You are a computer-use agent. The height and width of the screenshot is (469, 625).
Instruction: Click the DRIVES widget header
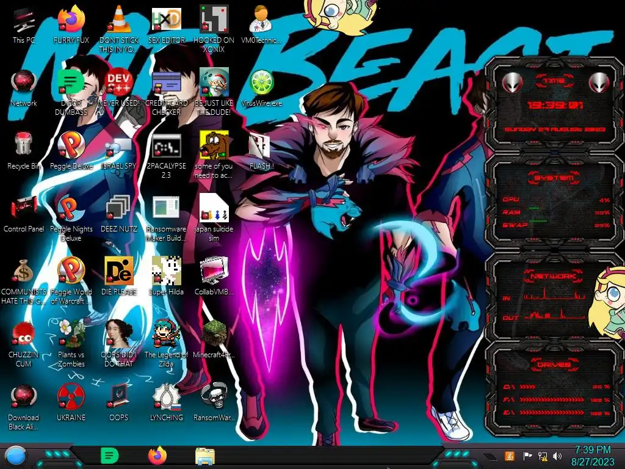(554, 365)
